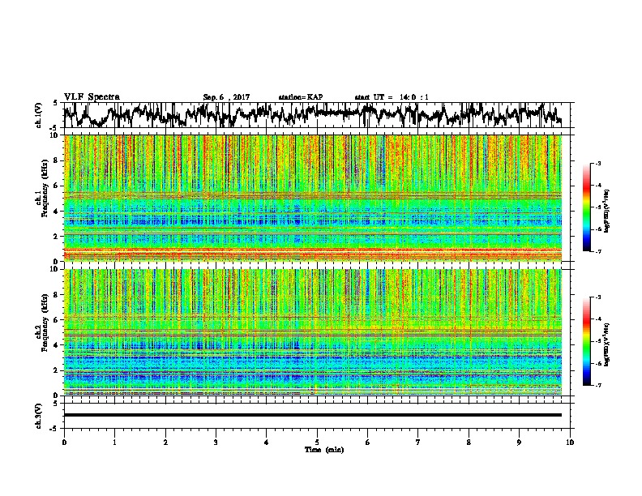Click the ch.1 "Frequency (kHz)" axis label

point(45,189)
